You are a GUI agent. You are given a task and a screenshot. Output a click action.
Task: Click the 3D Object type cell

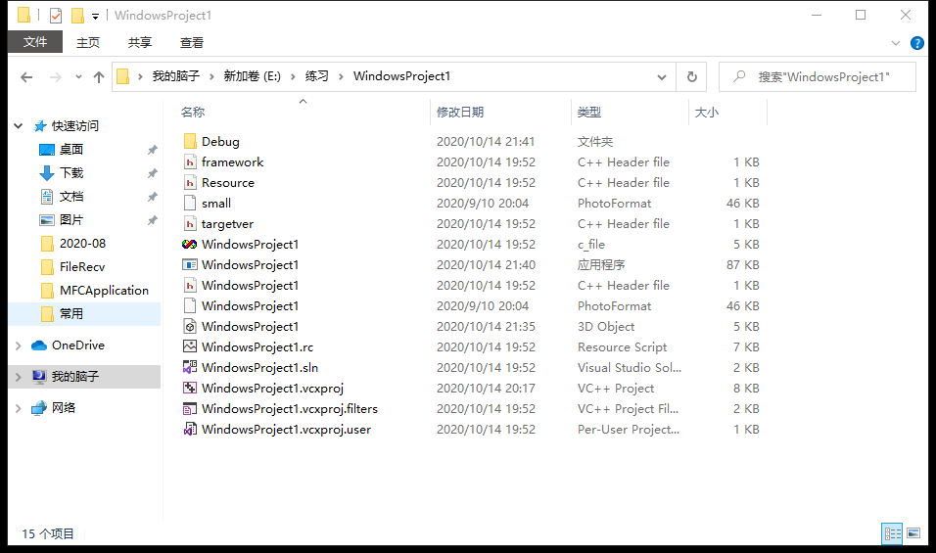point(606,327)
